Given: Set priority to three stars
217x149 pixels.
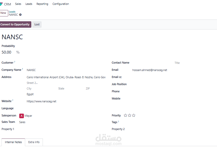Looking at the screenshot, I should (x=134, y=115).
